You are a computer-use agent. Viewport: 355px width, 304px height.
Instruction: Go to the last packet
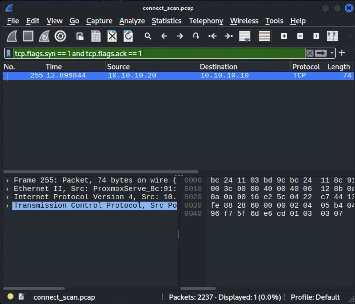pyautogui.click(x=229, y=36)
